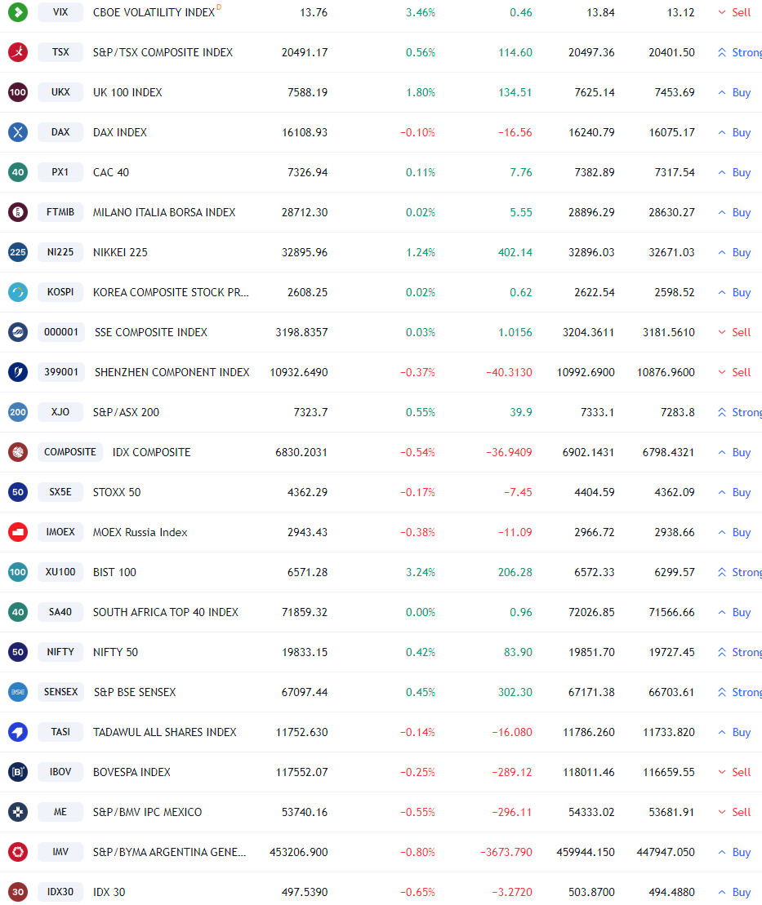Click IDX Composite low 6798.4321
Screen dimensions: 762x905
(x=668, y=452)
